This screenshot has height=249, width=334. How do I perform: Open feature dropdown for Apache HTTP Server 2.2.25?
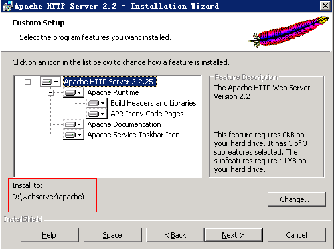(x=50, y=82)
